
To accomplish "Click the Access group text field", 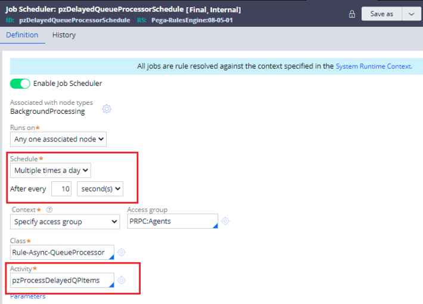I will [172, 222].
